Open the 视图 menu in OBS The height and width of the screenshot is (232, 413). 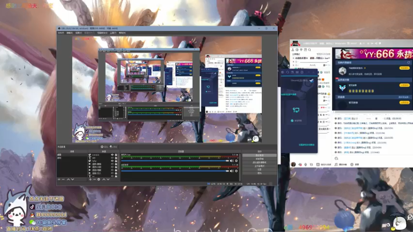click(x=78, y=33)
